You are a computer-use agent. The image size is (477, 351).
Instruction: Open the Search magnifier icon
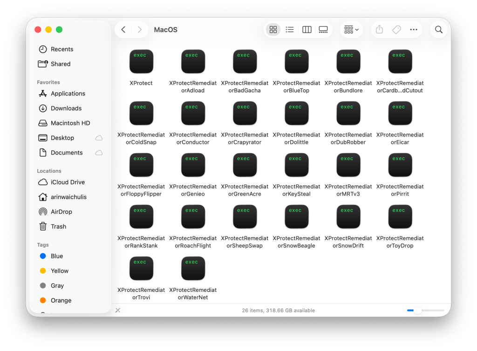(x=438, y=30)
